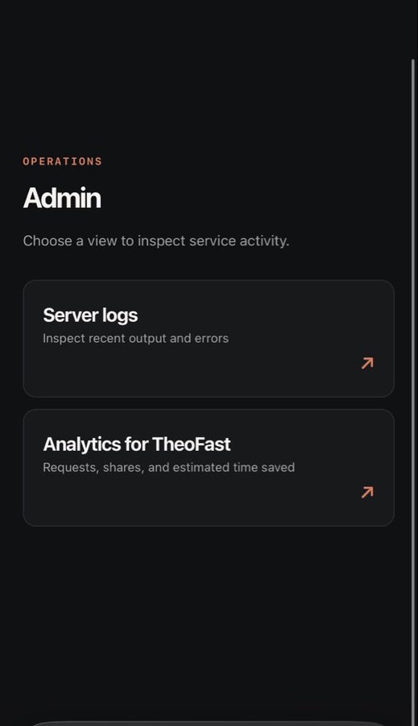Click 'Choose a view to inspect service activity.'

[x=155, y=241]
